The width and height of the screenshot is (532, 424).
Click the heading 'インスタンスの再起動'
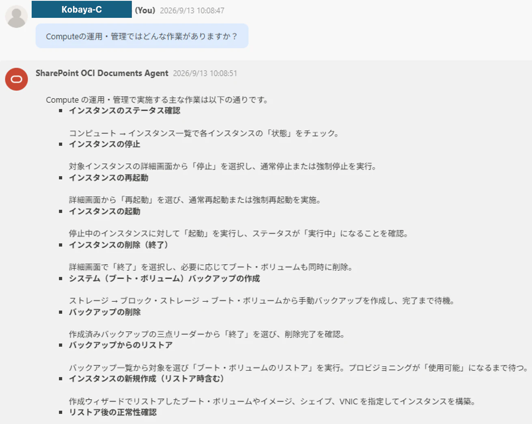tap(109, 178)
